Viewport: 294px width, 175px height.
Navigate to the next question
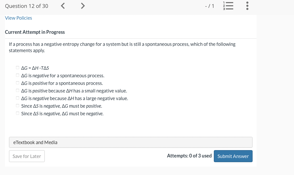coord(83,6)
